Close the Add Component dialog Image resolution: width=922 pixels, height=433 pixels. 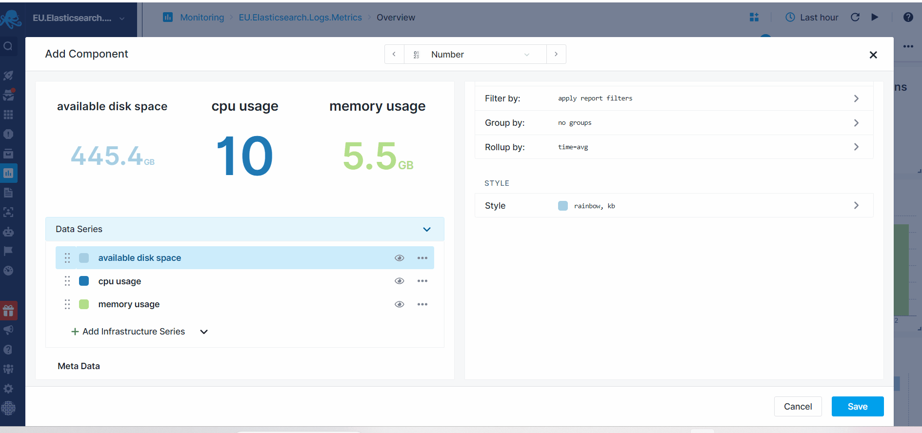[x=873, y=55]
